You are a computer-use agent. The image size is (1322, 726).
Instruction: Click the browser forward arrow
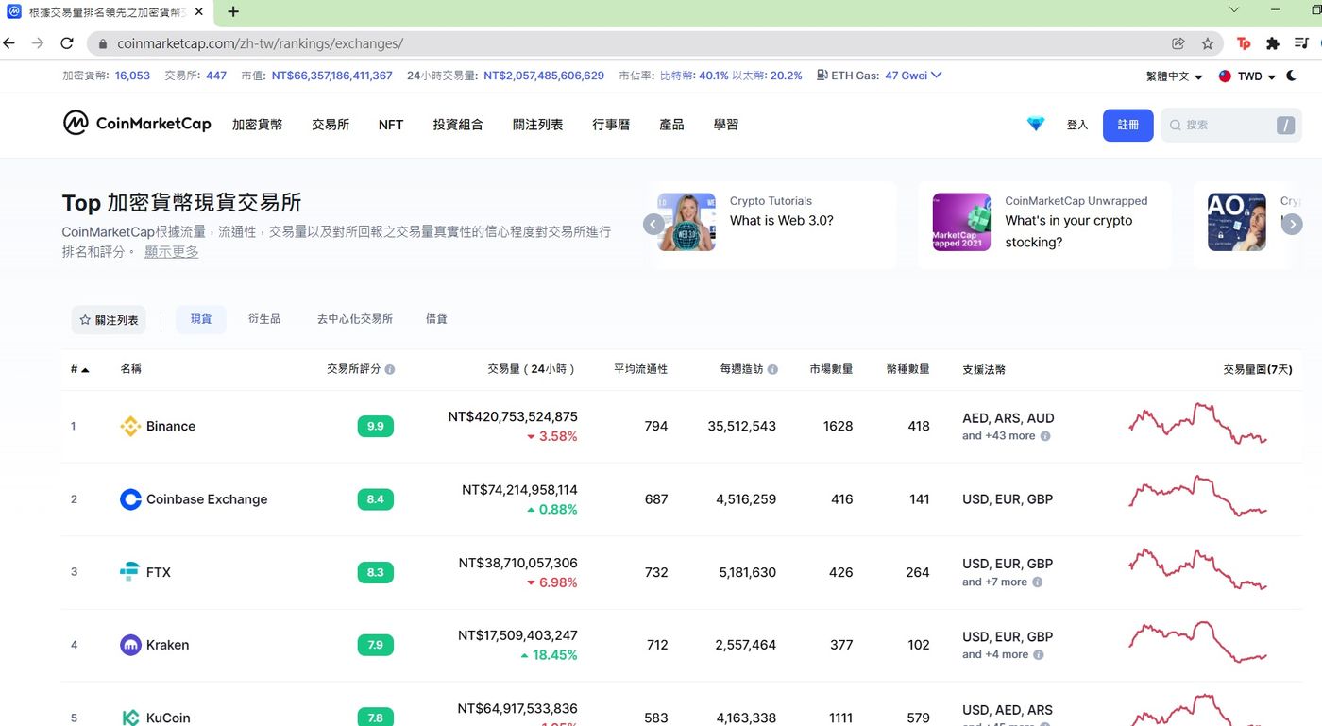coord(38,43)
